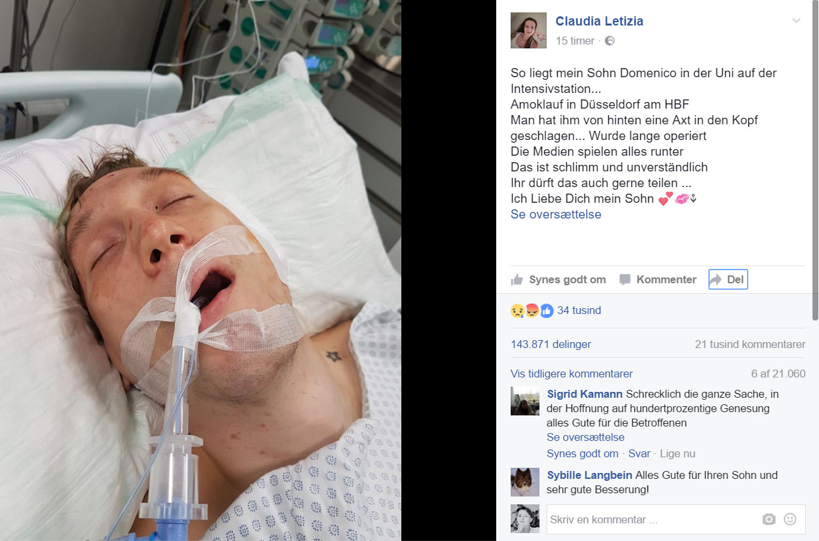Image resolution: width=819 pixels, height=541 pixels.
Task: Expand Vis tidligere kommentarer
Action: pyautogui.click(x=572, y=374)
